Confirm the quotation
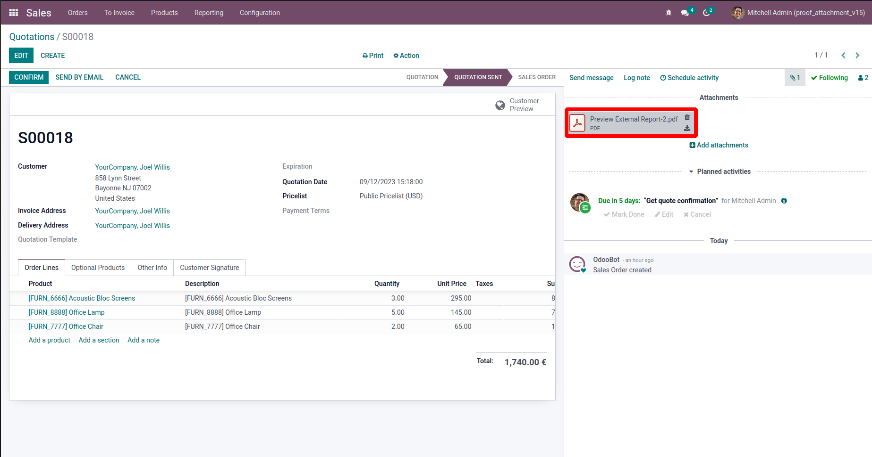Image resolution: width=872 pixels, height=457 pixels. coord(29,77)
